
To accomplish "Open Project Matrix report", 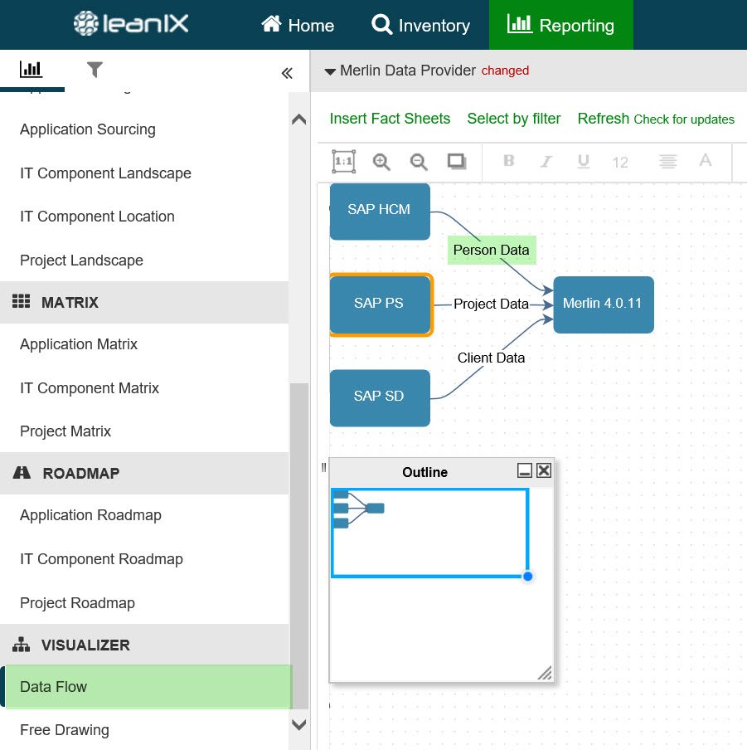I will 65,431.
